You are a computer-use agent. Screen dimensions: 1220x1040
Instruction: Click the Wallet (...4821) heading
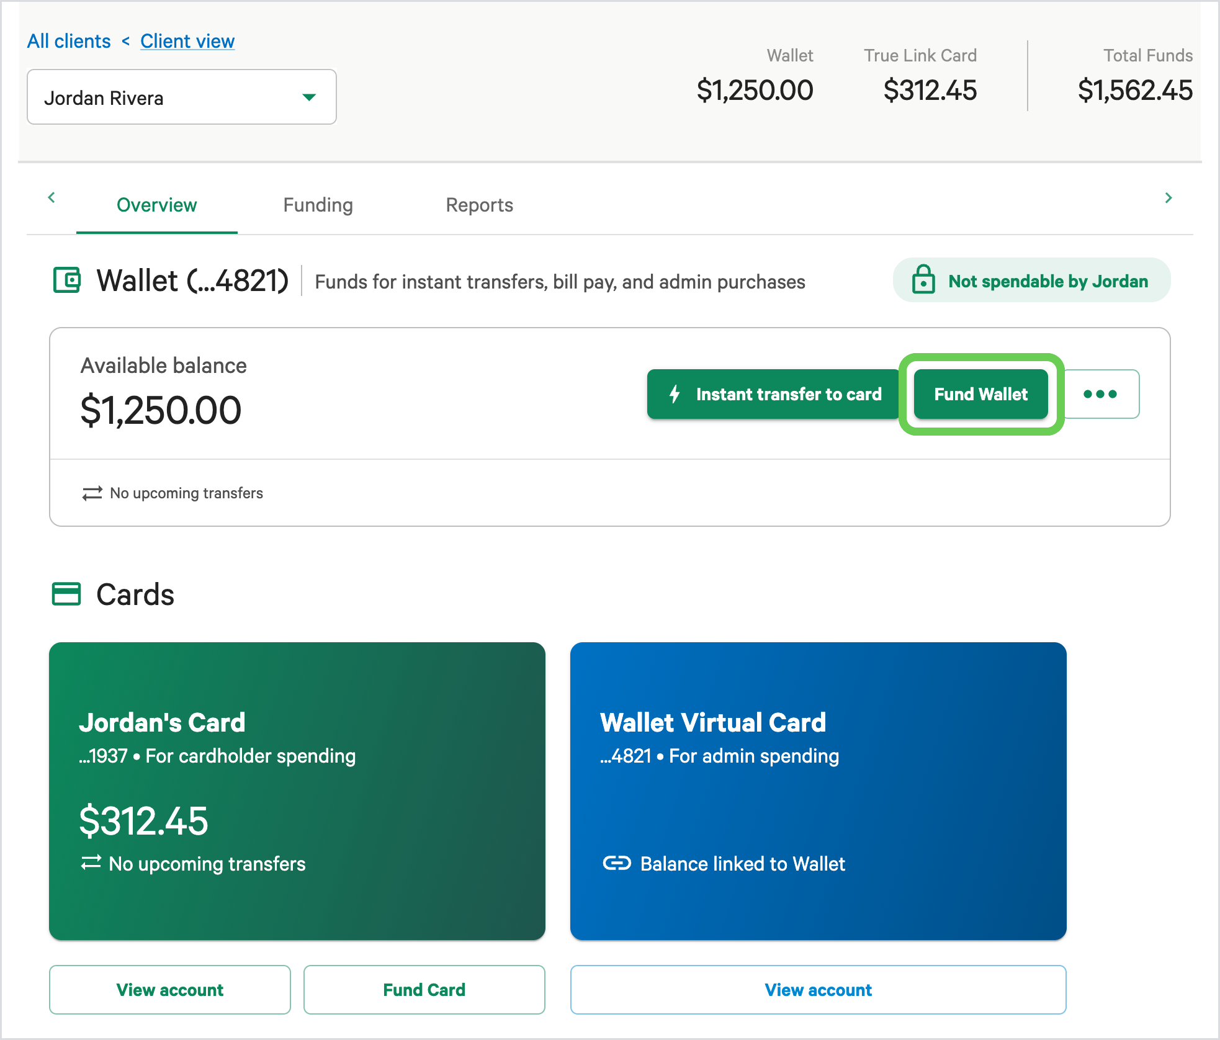pyautogui.click(x=192, y=280)
